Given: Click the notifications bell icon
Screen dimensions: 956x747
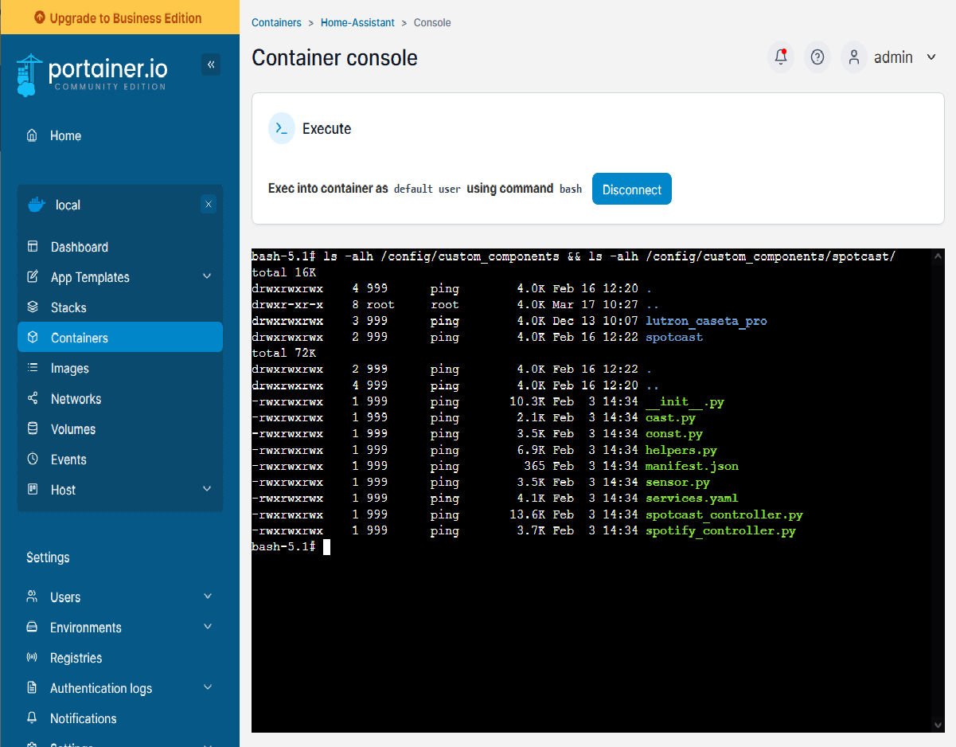Looking at the screenshot, I should tap(780, 57).
